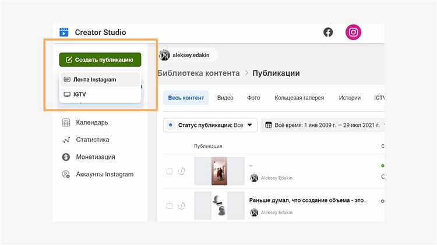Click the Публикация column header
437x245 pixels.
pyautogui.click(x=208, y=146)
